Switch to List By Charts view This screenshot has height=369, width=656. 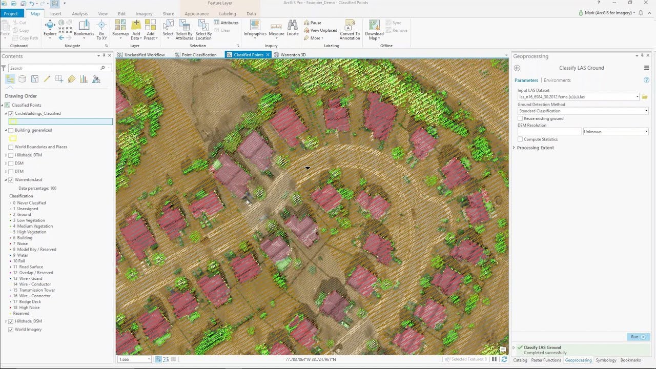84,79
